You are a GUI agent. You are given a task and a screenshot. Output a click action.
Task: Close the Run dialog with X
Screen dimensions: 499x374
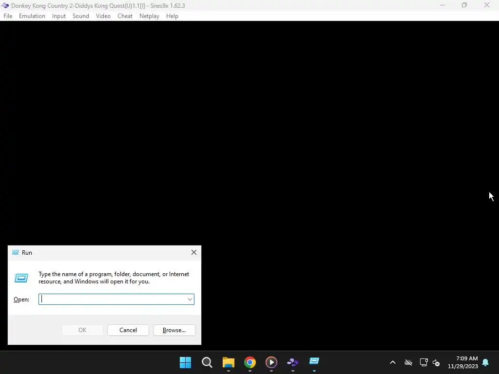[x=194, y=253]
